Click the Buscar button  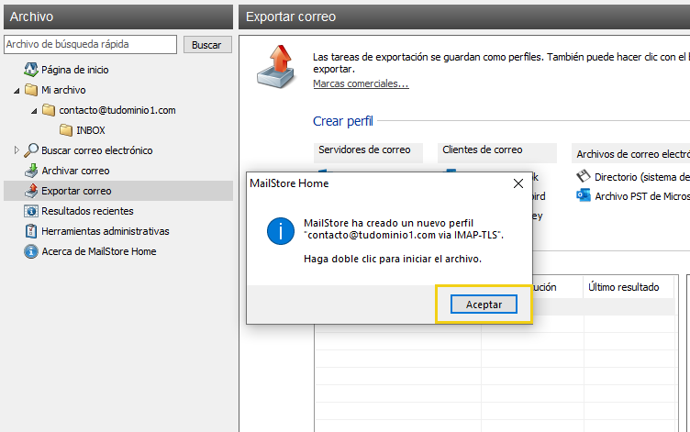207,45
